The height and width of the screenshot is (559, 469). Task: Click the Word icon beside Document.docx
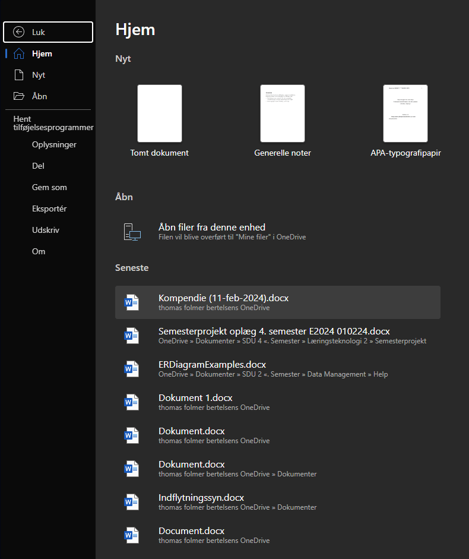tap(132, 535)
